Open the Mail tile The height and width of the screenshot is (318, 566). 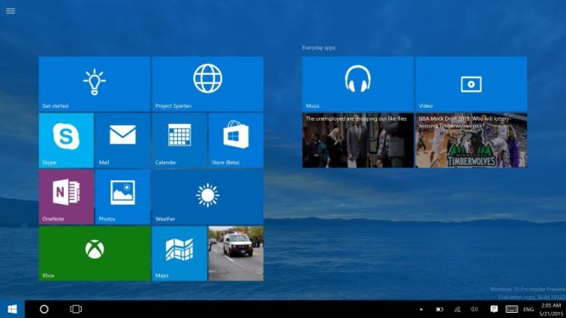point(123,140)
